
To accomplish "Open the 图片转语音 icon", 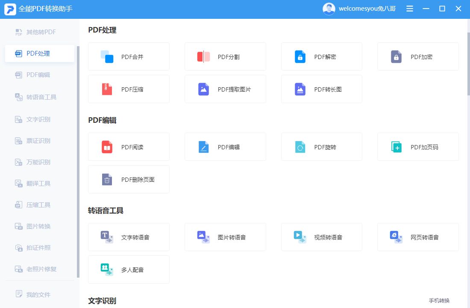I will point(203,237).
